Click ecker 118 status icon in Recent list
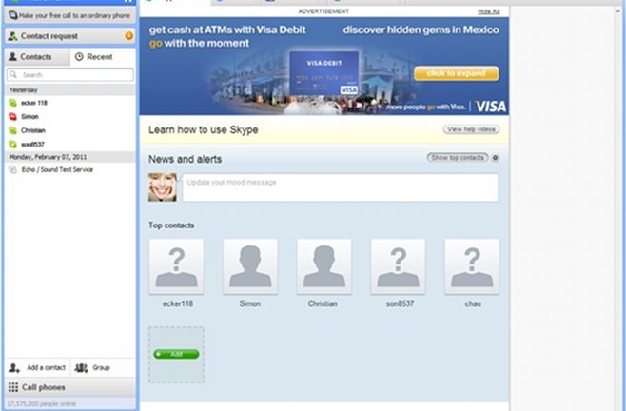The image size is (626, 411). coord(12,103)
